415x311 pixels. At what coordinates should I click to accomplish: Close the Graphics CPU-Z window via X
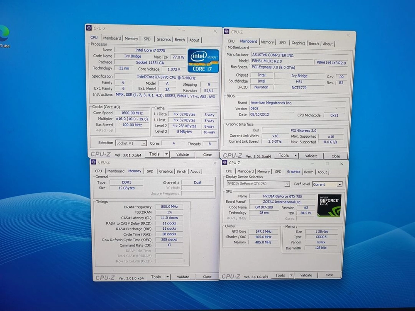342,164
